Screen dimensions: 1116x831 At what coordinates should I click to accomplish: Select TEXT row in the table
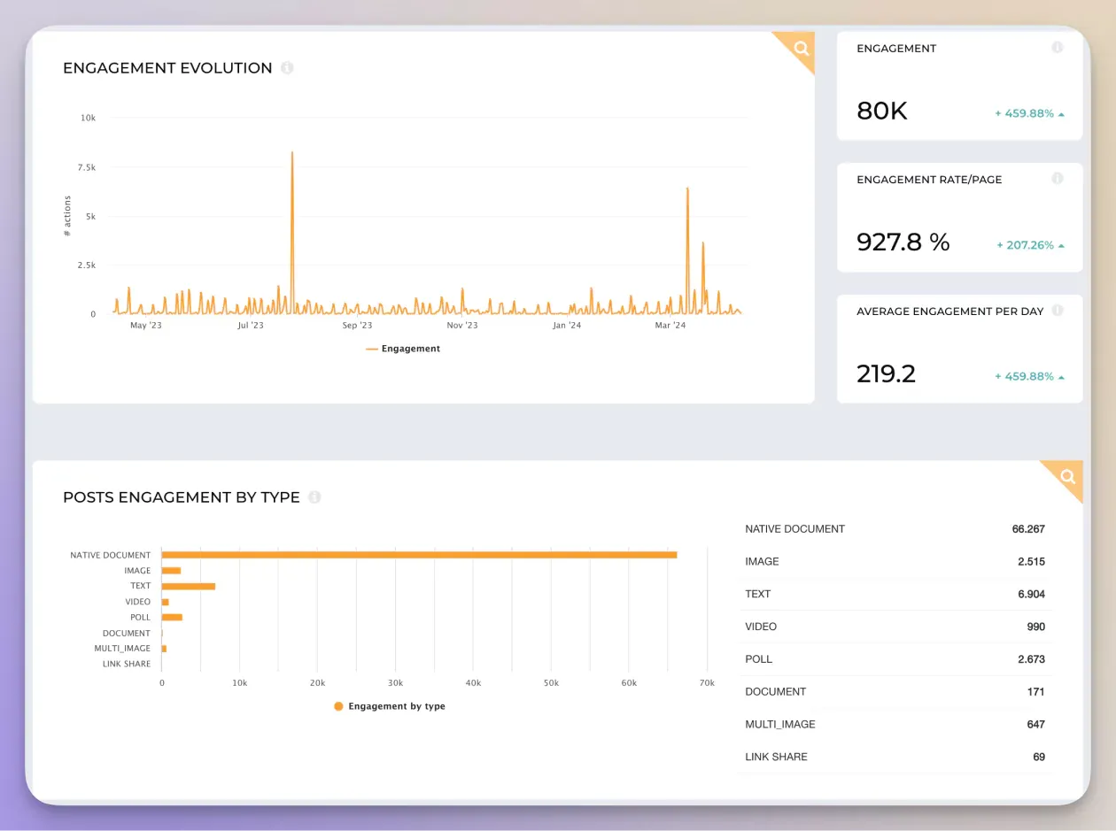(895, 594)
